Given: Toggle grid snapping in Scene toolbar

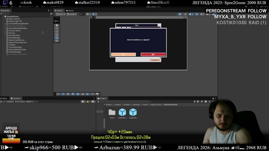Looking at the screenshot, I should pyautogui.click(x=95, y=14).
